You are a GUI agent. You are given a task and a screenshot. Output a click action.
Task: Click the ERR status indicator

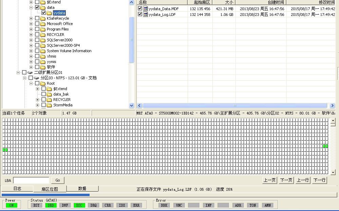point(136,205)
